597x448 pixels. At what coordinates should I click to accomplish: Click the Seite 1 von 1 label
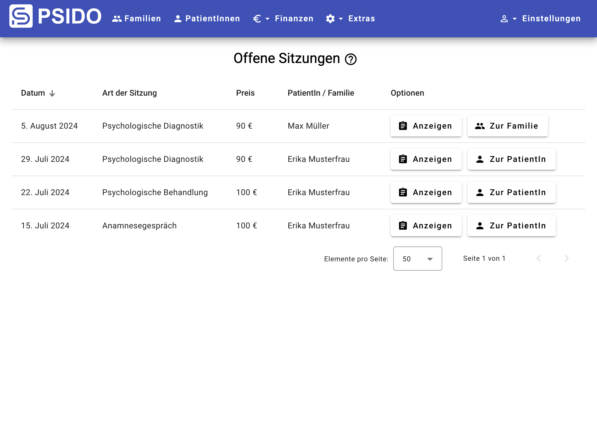coord(484,258)
